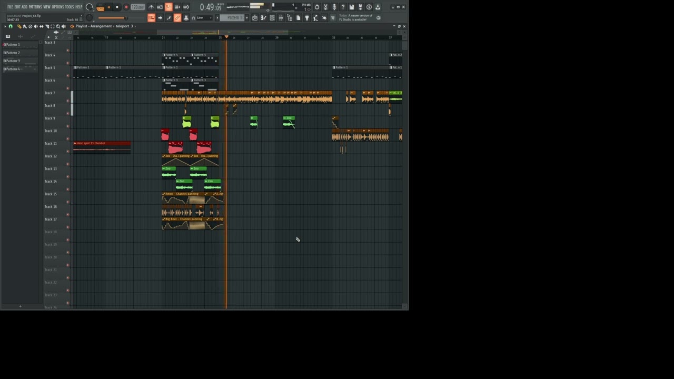
Task: Open the Piano roll view icon
Action: pyautogui.click(x=264, y=18)
